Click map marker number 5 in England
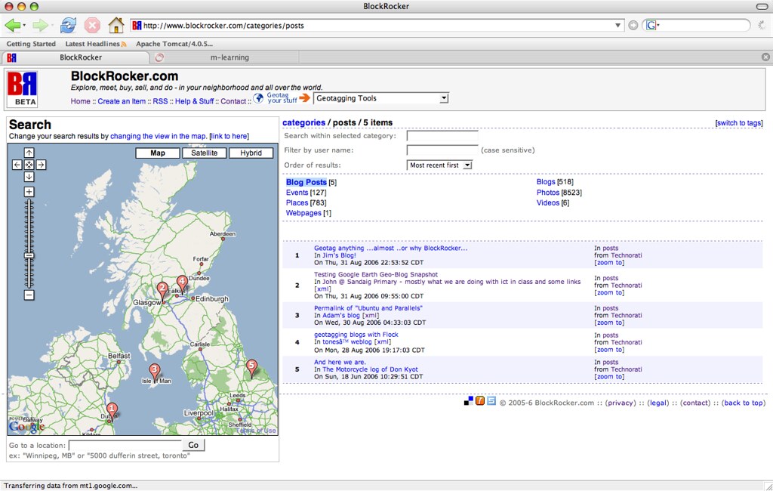The width and height of the screenshot is (773, 491). tap(252, 368)
